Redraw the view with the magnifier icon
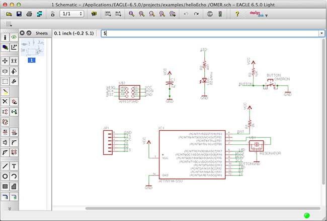 (x=162, y=14)
